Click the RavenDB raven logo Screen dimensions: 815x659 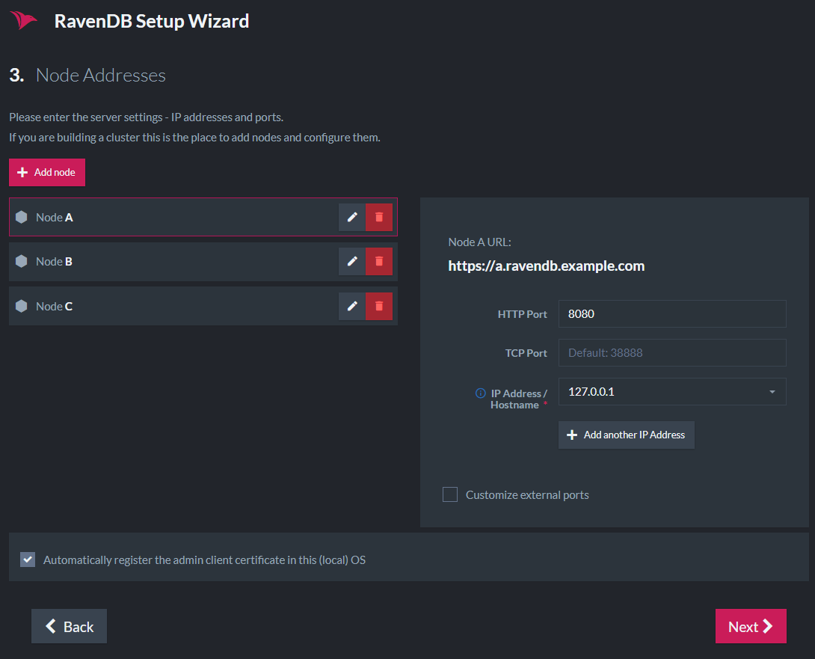point(23,20)
